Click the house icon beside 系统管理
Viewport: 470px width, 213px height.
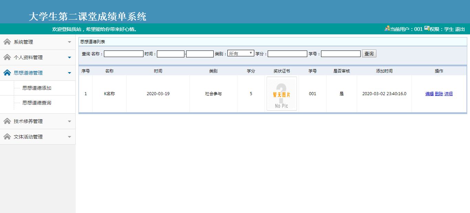click(x=7, y=42)
